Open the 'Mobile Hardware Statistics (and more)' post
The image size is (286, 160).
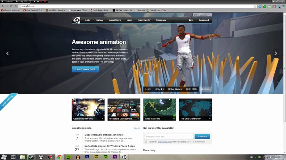tap(104, 135)
